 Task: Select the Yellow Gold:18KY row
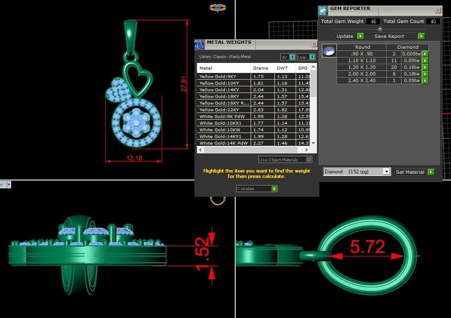[253, 96]
